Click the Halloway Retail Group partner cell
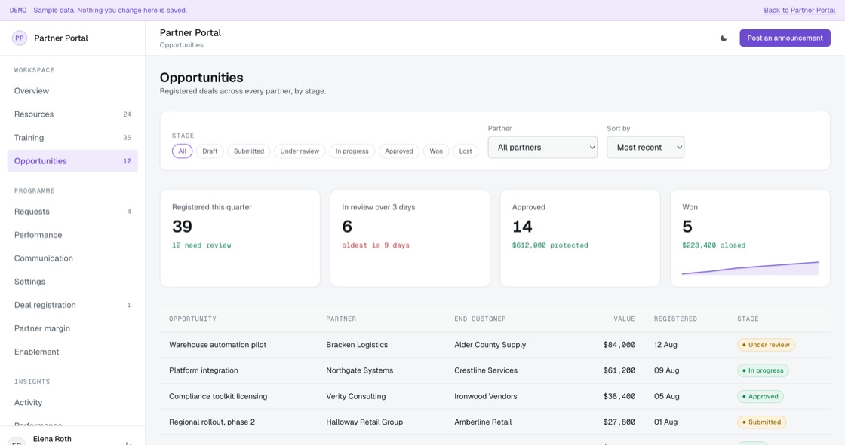 pyautogui.click(x=364, y=422)
